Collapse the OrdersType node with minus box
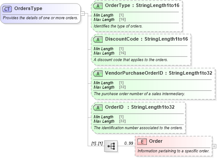 coord(82,14)
